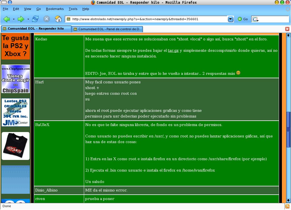
Task: Open the ChipSpain advertisement banner
Action: [16, 79]
